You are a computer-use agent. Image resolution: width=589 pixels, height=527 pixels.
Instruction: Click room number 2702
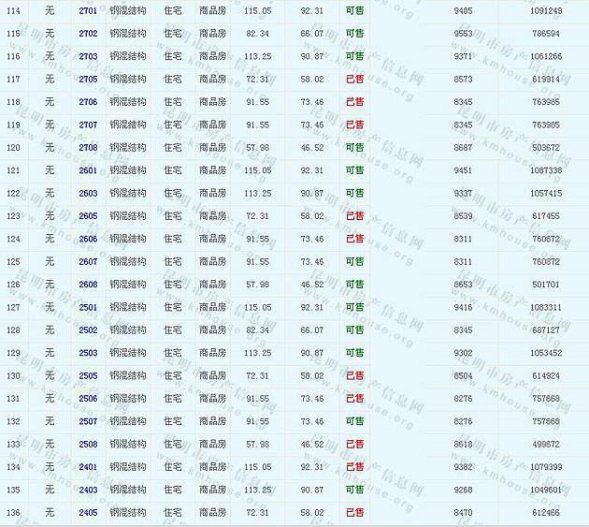click(x=88, y=34)
